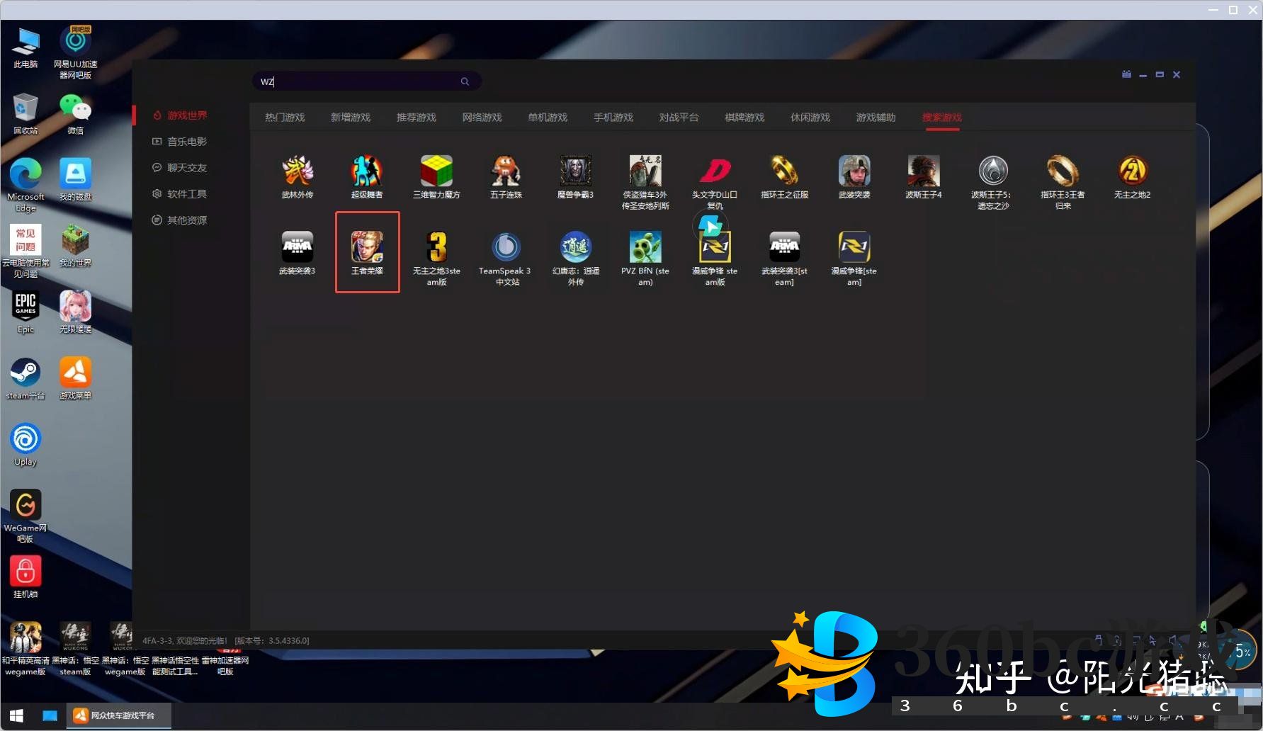Open the 棋牌游戏 tab
Image resolution: width=1263 pixels, height=731 pixels.
pos(744,118)
